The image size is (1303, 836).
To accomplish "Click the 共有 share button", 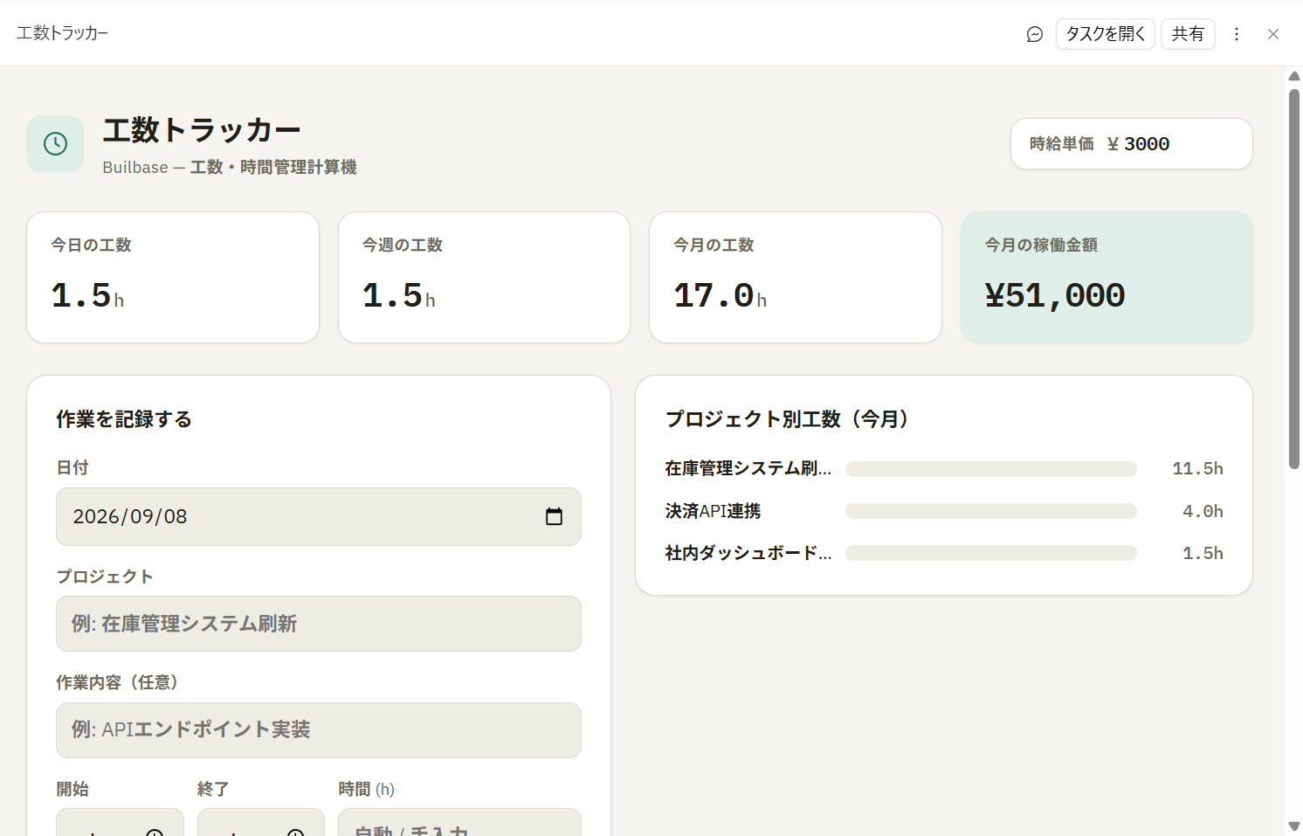I will click(x=1188, y=34).
